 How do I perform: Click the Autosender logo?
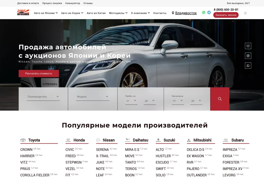[23, 13]
